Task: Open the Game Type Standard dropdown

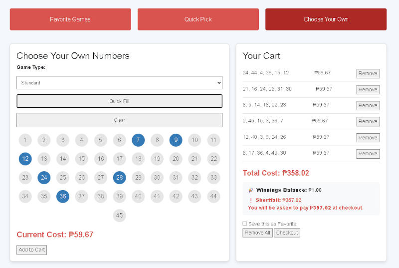Action: 119,83
